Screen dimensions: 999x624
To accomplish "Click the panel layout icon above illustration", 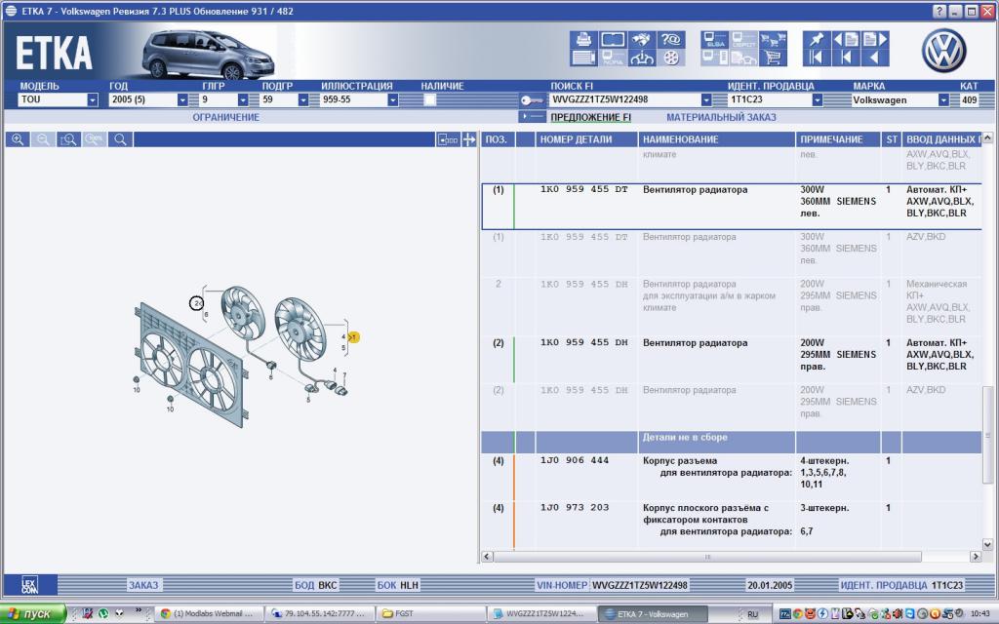I will [x=448, y=139].
